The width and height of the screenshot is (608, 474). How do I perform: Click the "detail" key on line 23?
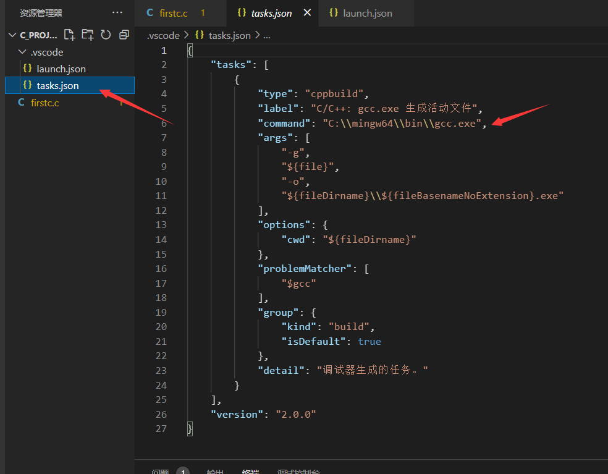[281, 371]
